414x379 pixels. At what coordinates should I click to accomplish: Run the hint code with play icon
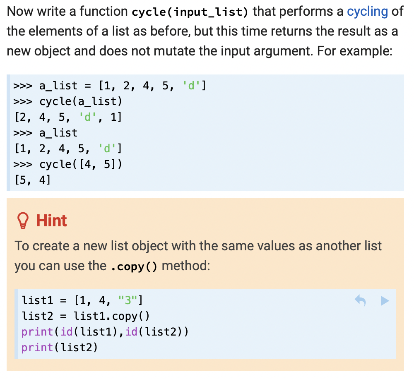pyautogui.click(x=385, y=301)
